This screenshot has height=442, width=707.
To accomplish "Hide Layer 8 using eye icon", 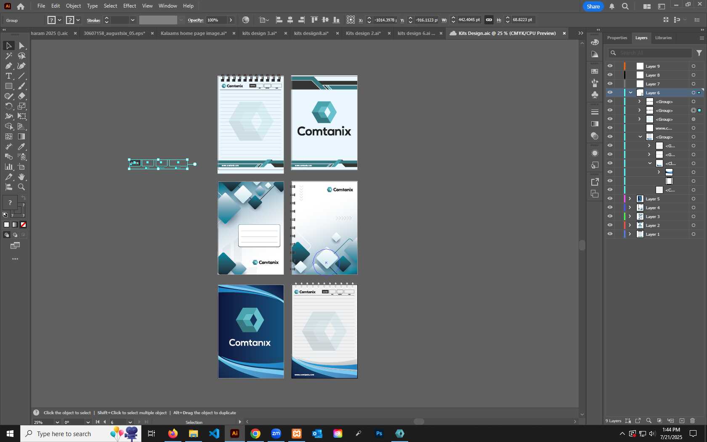I will pyautogui.click(x=610, y=75).
